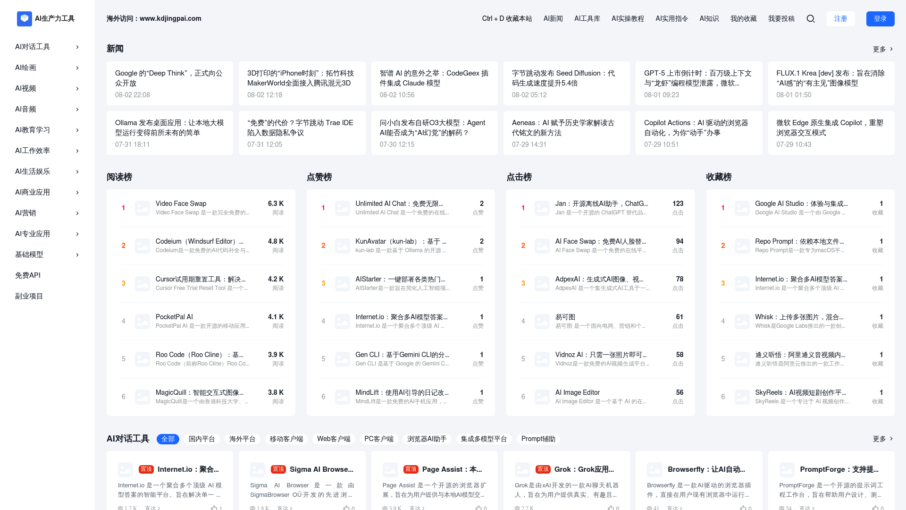
Task: Open the PromptForge tool card title
Action: pyautogui.click(x=839, y=469)
